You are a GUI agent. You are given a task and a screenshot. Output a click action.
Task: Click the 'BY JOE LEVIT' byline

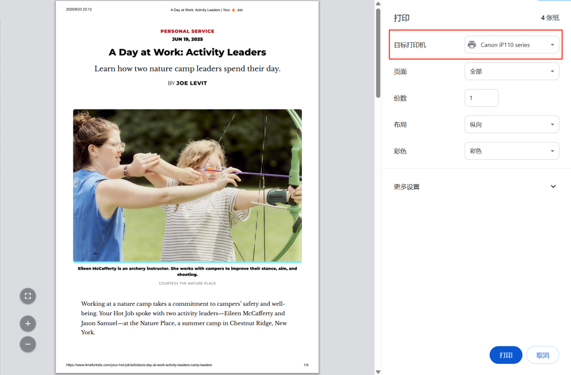point(187,83)
